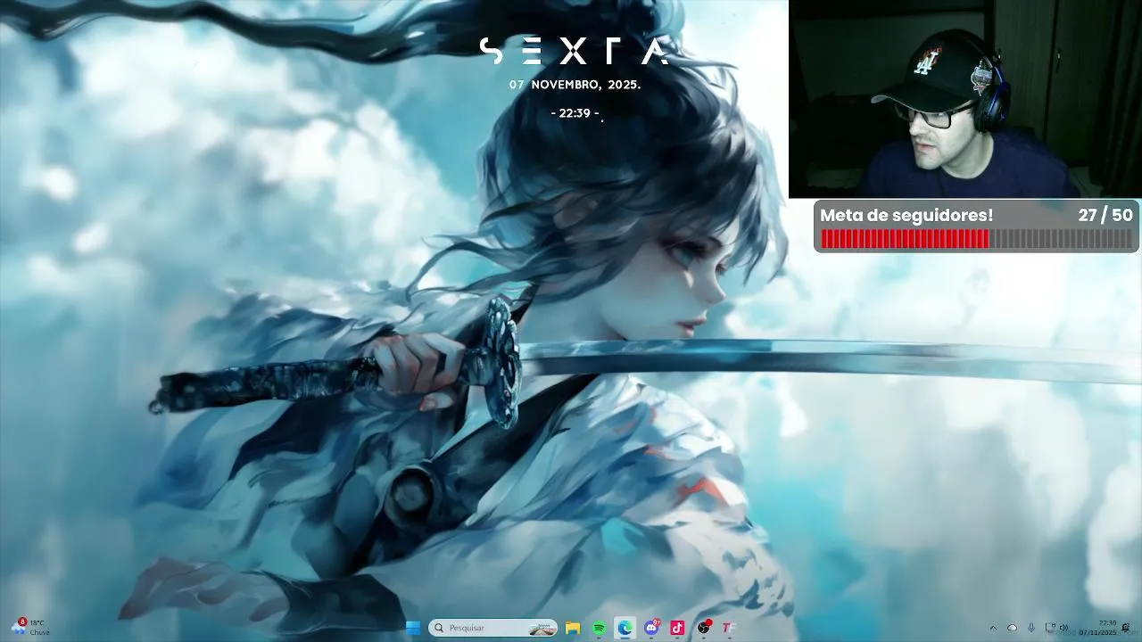Open the Windows Start menu
This screenshot has width=1142, height=642.
click(413, 628)
